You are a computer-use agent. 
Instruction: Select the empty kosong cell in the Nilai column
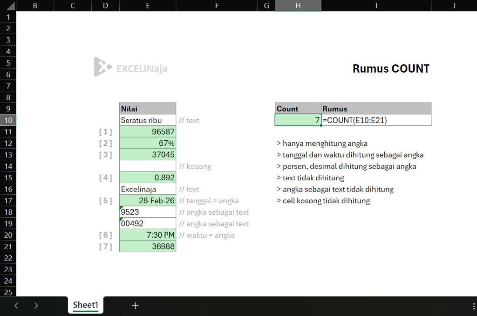tap(148, 166)
